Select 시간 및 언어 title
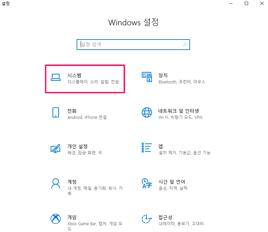This screenshot has width=268, height=232. click(172, 182)
